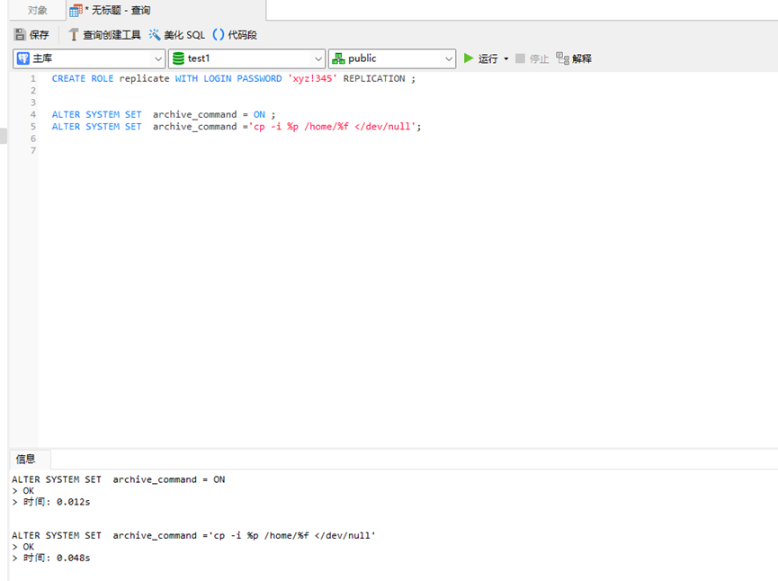Expand the 主库 connection dropdown
778x581 pixels.
(157, 58)
